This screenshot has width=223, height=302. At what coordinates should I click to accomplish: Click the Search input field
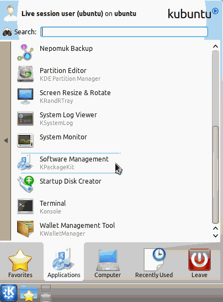[124, 32]
